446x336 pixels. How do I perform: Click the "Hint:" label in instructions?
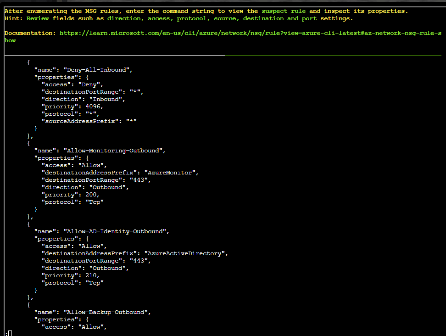tap(13, 18)
